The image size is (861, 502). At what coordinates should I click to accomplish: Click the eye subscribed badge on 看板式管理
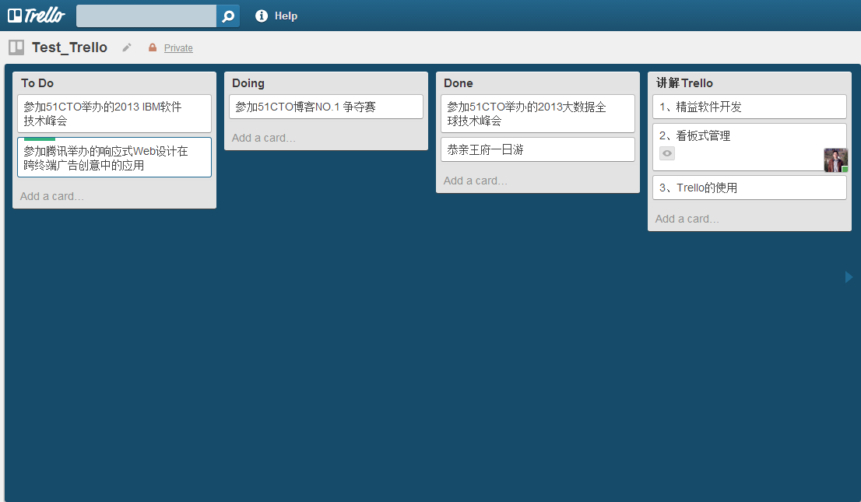[x=667, y=153]
